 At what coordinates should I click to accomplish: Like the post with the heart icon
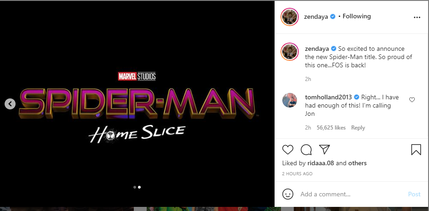(287, 150)
